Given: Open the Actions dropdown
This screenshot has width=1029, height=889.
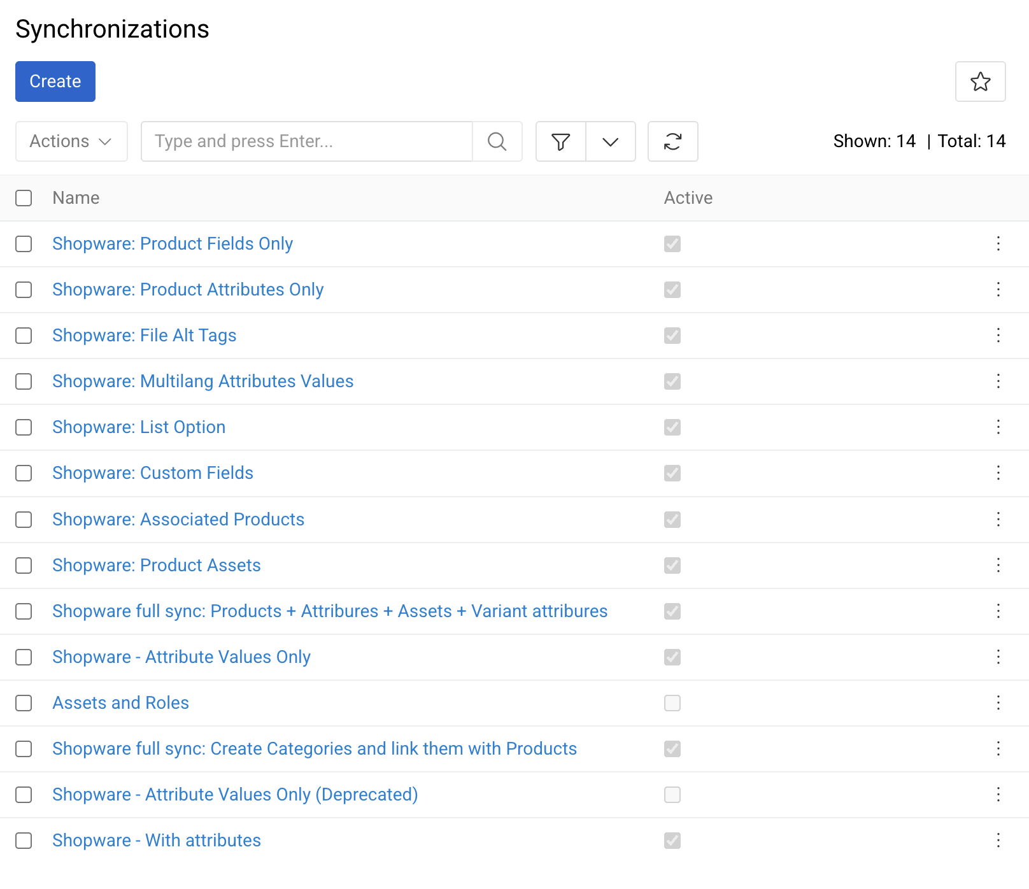Looking at the screenshot, I should pos(71,141).
